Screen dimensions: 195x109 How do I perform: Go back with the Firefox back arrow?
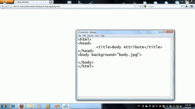tap(3, 6)
